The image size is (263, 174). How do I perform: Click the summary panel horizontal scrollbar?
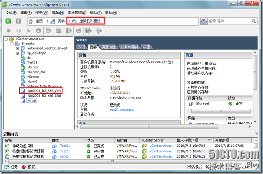(x=149, y=127)
